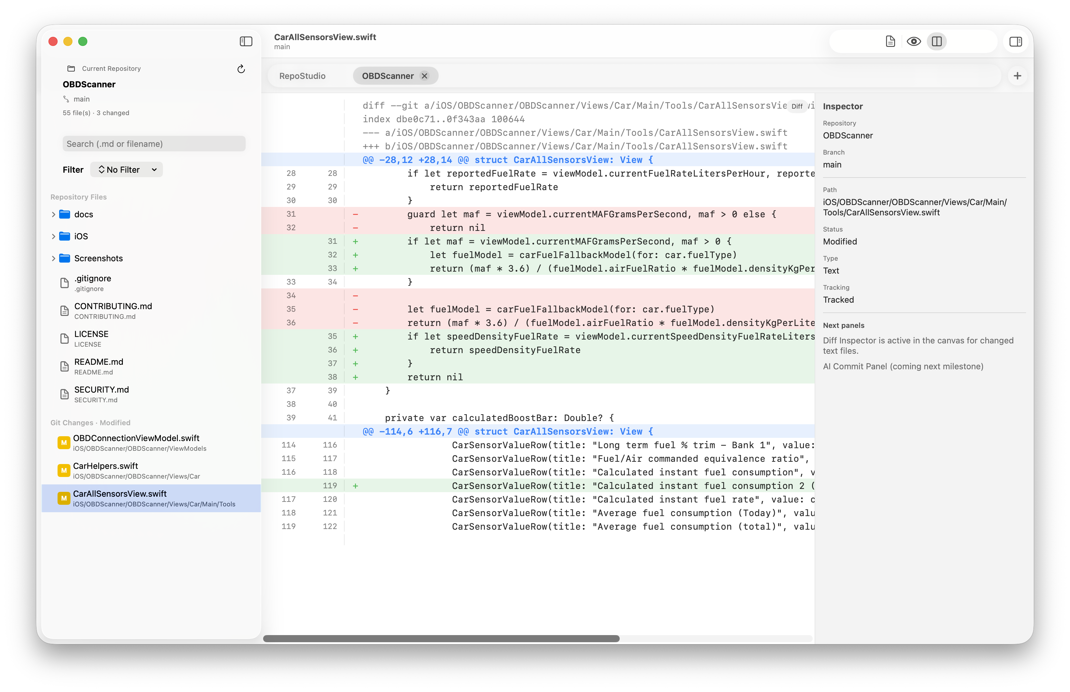The height and width of the screenshot is (692, 1070).
Task: Click the added fuel consumption 2 row
Action: point(538,486)
